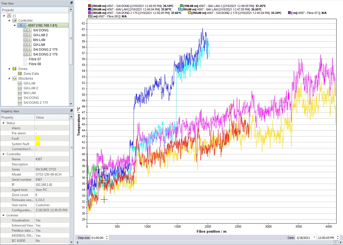
Task: Click the Zone Data icon
Action: (20, 74)
